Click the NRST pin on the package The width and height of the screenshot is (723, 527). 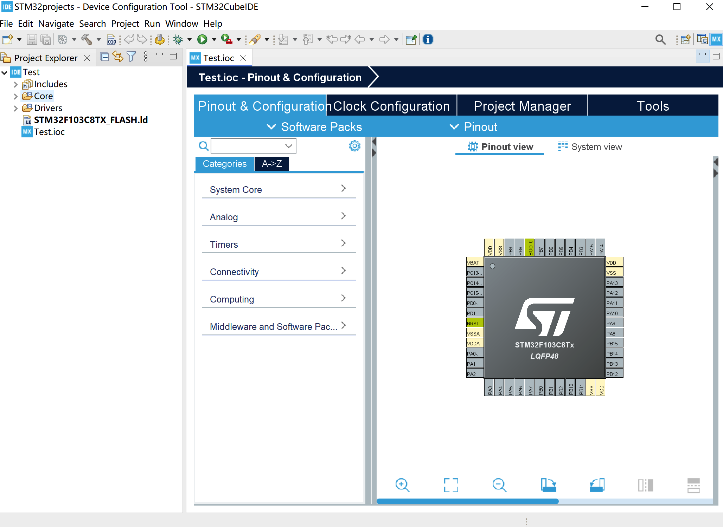(474, 323)
